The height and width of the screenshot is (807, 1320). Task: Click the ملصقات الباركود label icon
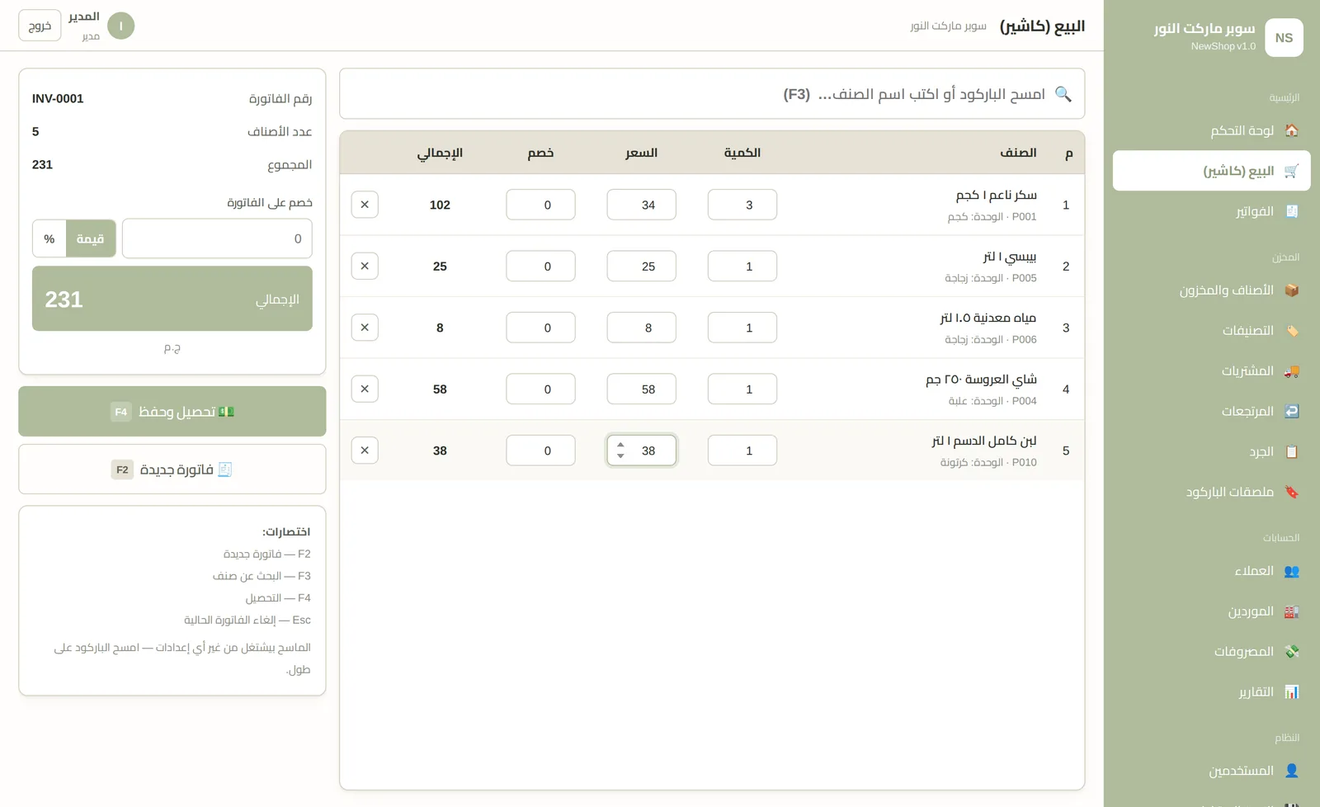pos(1292,492)
